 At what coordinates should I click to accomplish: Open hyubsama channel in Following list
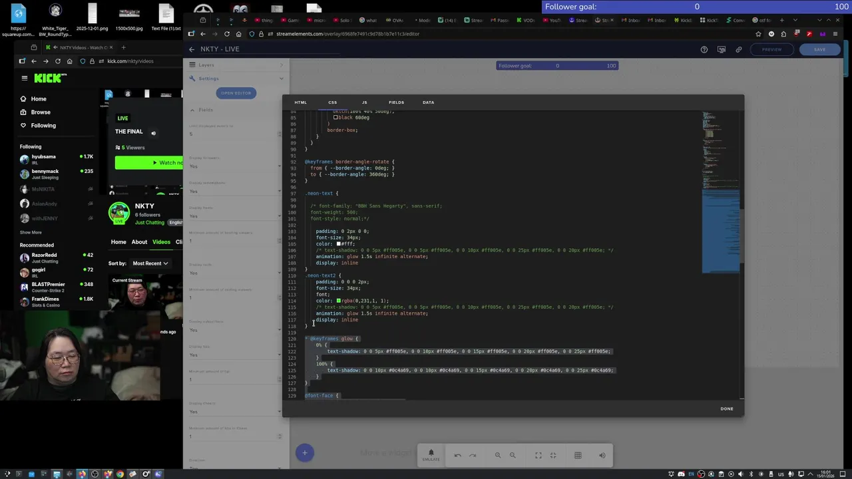point(57,160)
